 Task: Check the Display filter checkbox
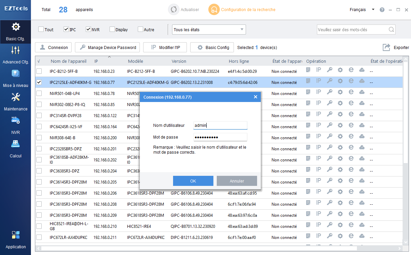tap(112, 30)
